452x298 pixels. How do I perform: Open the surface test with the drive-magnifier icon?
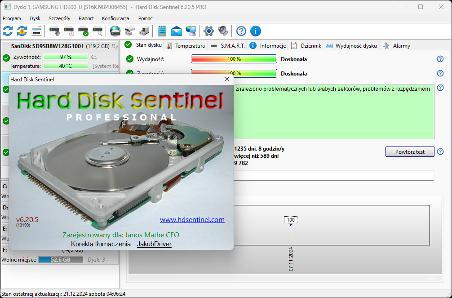point(97,31)
